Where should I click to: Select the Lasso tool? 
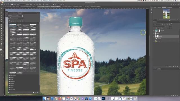pyautogui.click(x=1, y=12)
